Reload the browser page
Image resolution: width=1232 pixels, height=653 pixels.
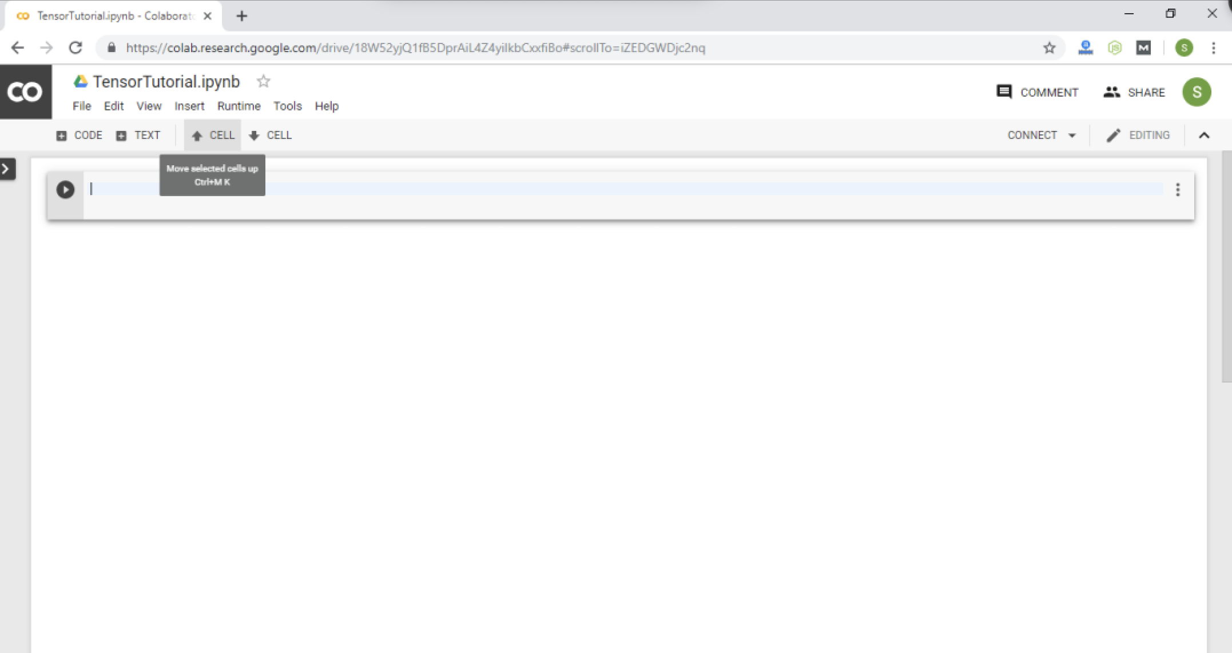click(75, 48)
